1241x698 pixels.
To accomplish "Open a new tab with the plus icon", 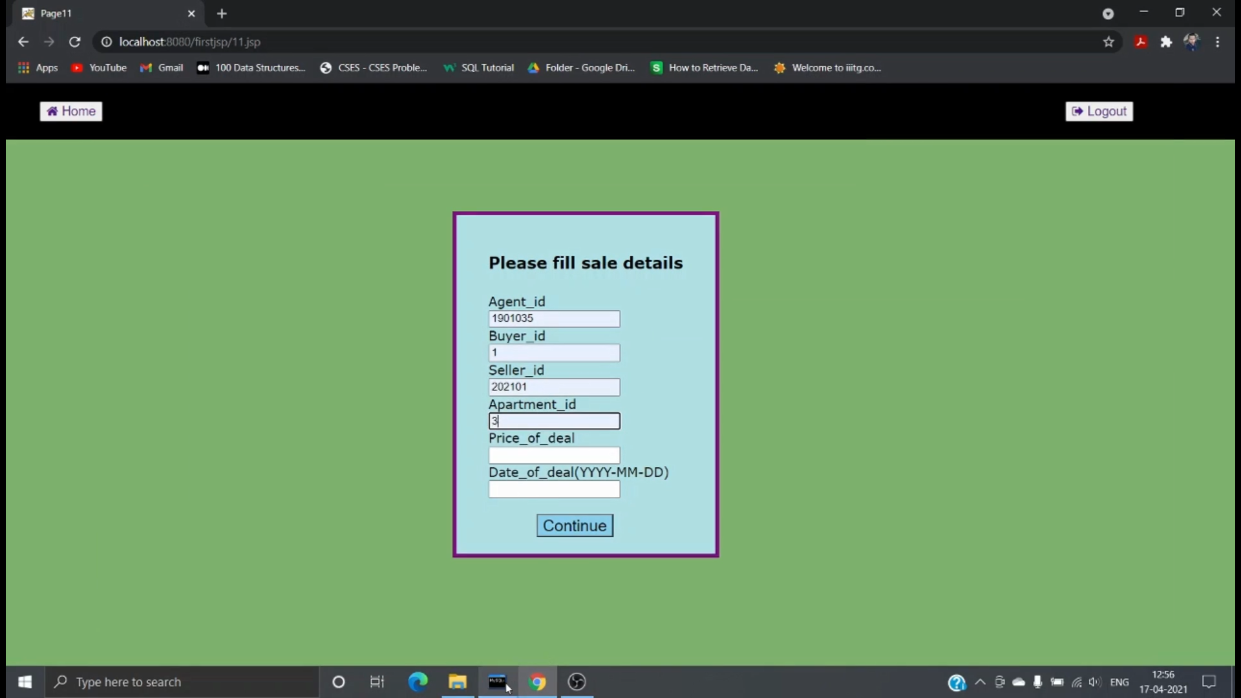I will (222, 14).
